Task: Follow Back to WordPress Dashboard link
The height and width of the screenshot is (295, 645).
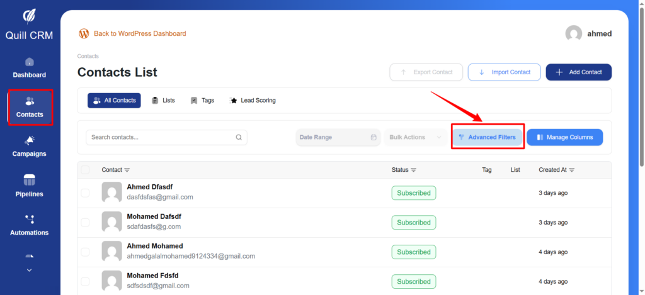Action: tap(139, 33)
